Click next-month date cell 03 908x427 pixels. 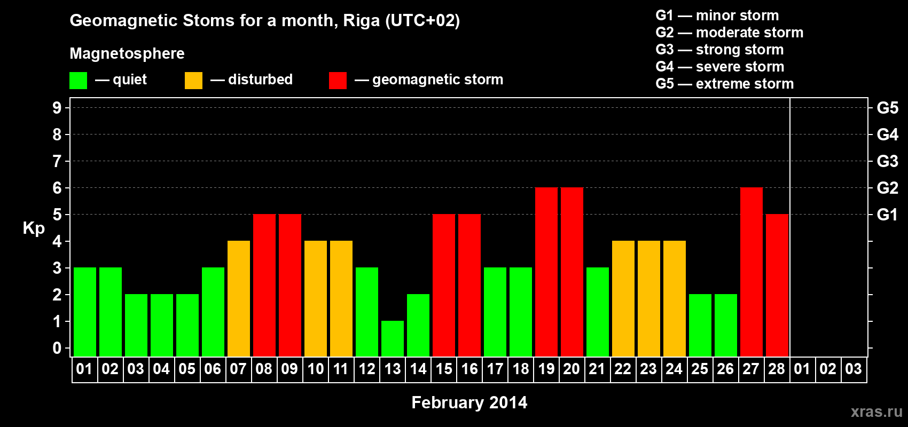coord(854,369)
